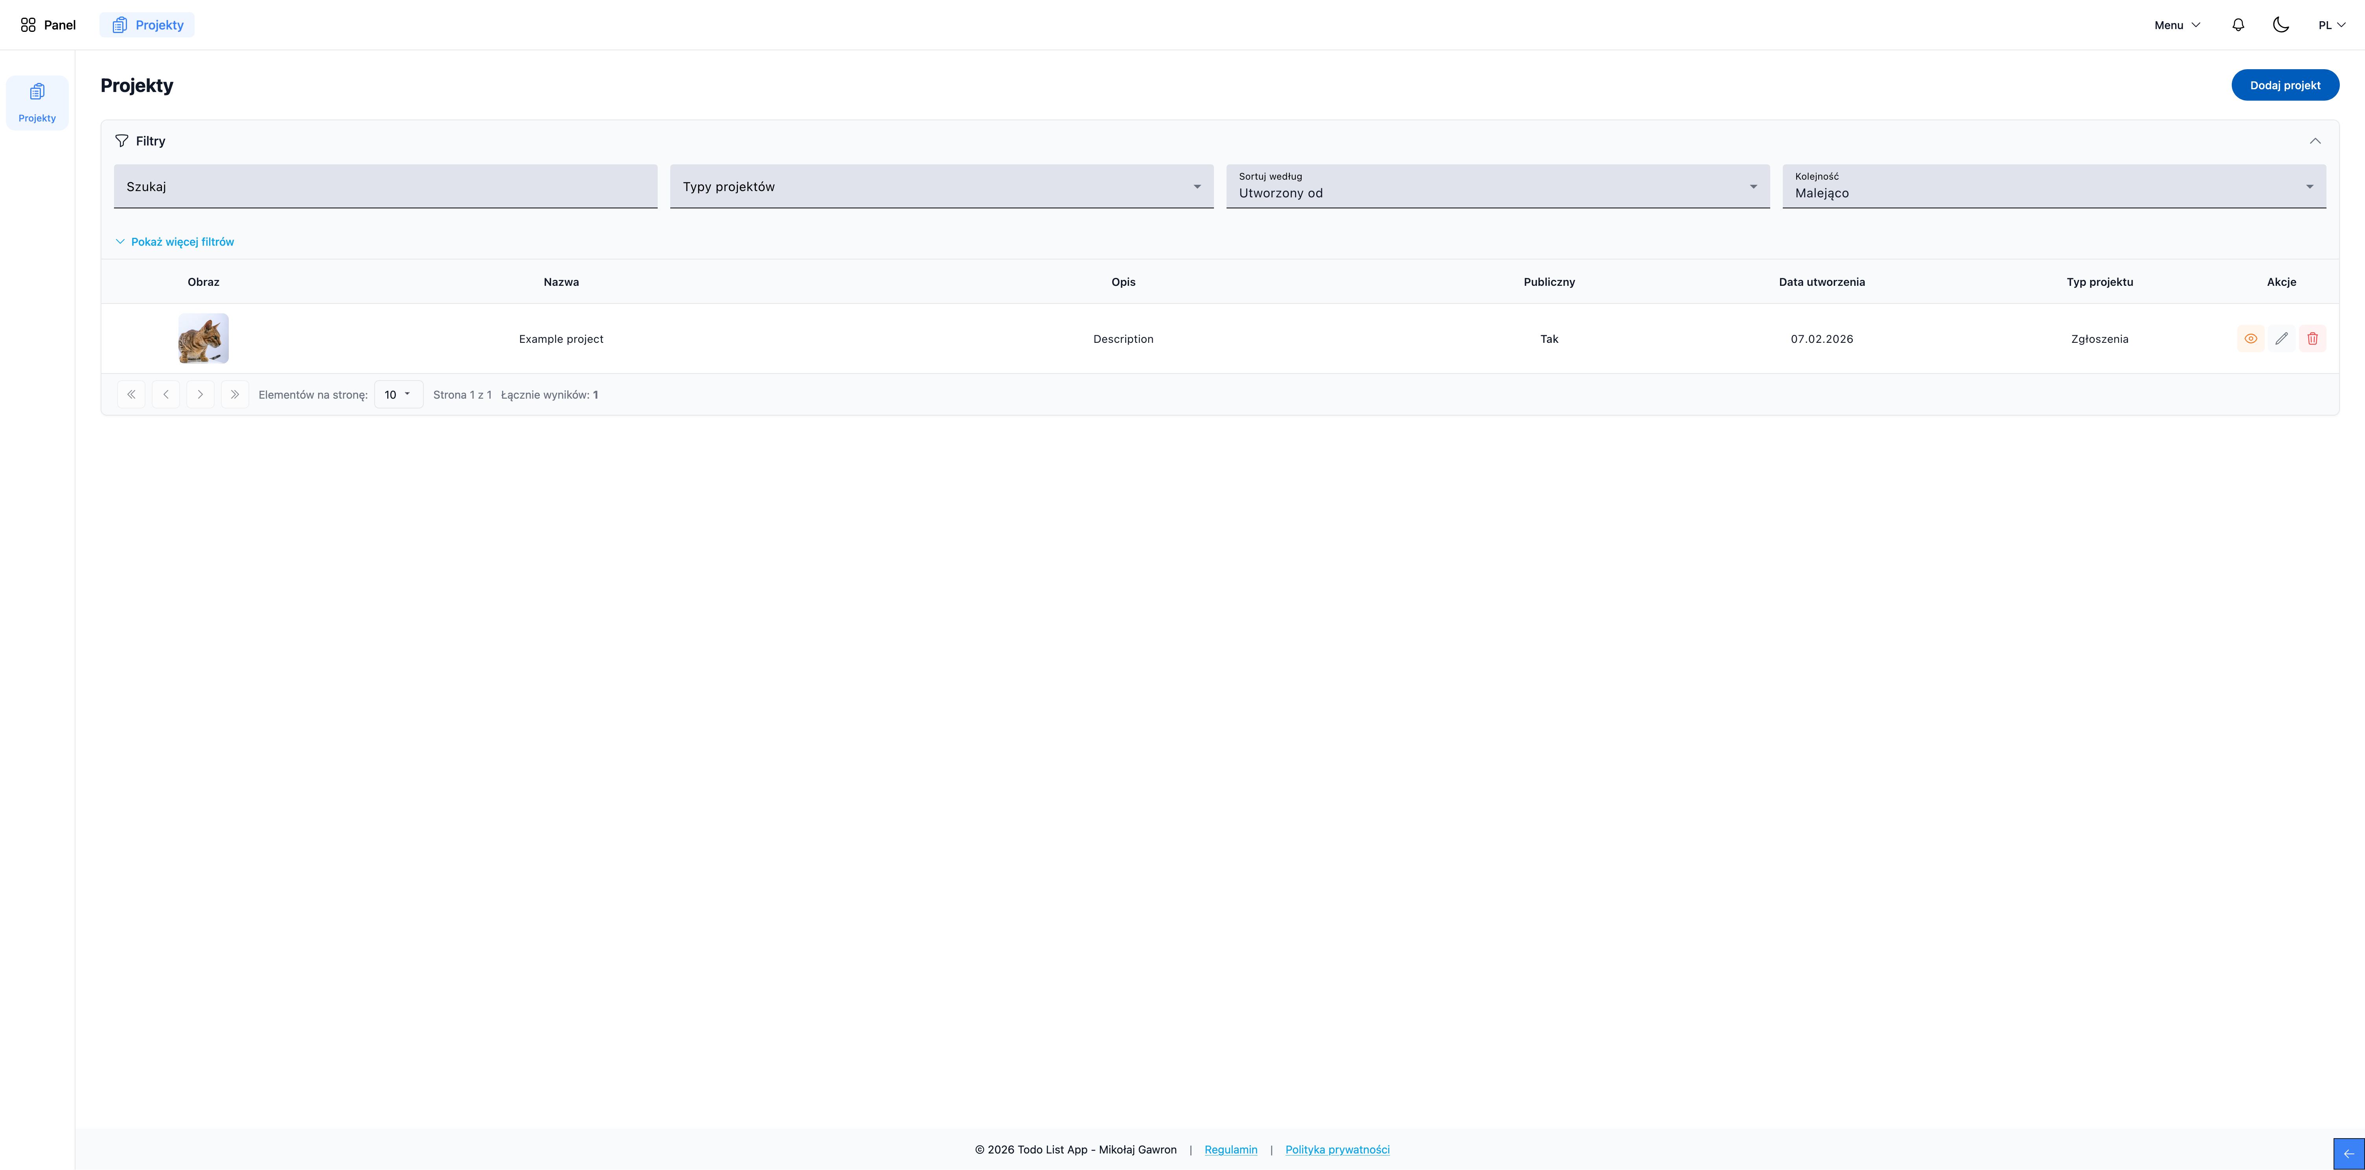Screen dimensions: 2365x1170
Task: Go to previous page of results
Action: (x=166, y=394)
